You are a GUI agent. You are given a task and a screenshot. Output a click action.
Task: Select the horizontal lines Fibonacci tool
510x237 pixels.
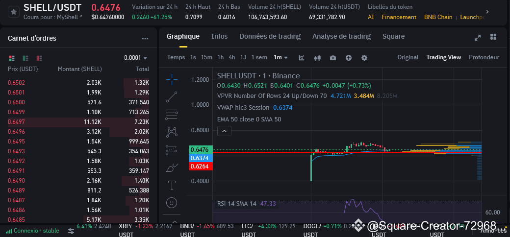172,114
